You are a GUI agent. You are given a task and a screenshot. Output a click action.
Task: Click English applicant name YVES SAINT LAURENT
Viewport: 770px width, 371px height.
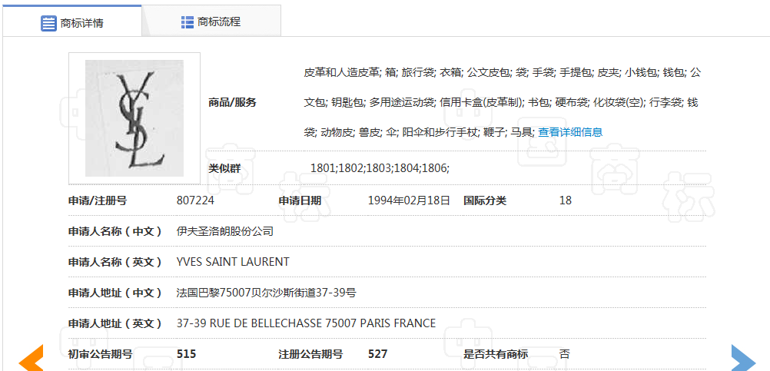coord(233,262)
